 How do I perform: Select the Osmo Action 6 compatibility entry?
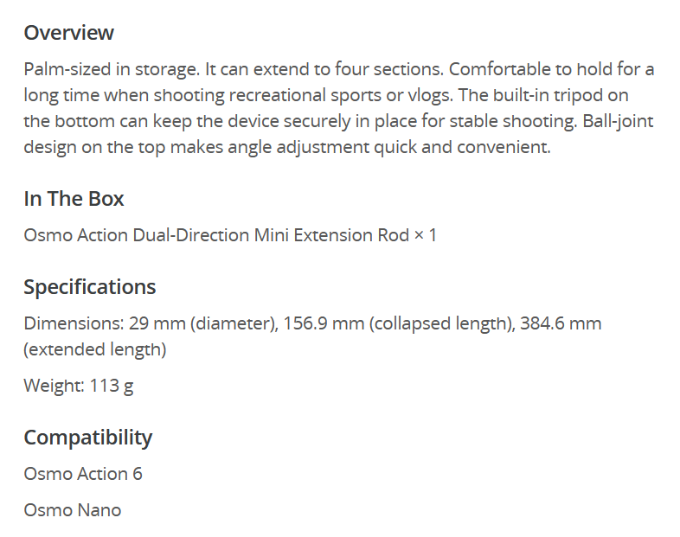tap(83, 474)
